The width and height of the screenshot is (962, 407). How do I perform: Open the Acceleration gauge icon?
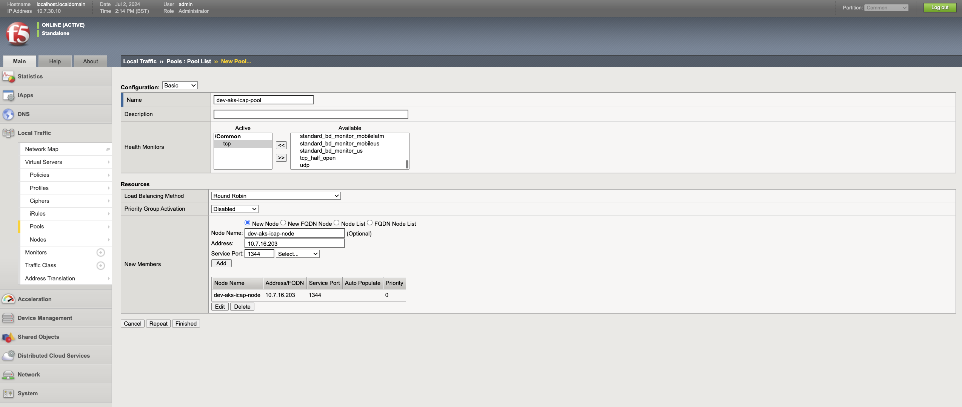(x=8, y=299)
